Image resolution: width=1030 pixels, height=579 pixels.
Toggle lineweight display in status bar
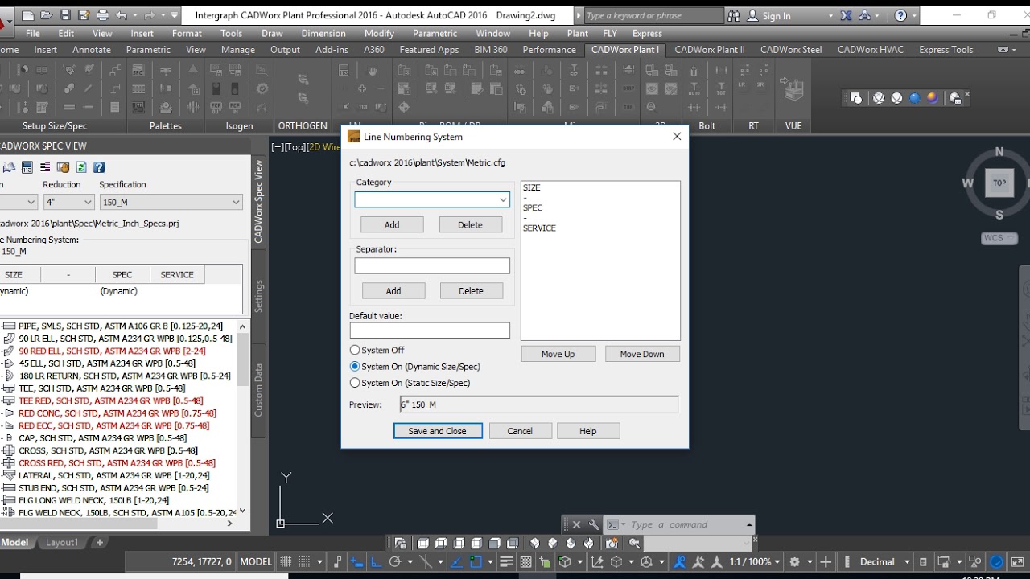[x=506, y=562]
